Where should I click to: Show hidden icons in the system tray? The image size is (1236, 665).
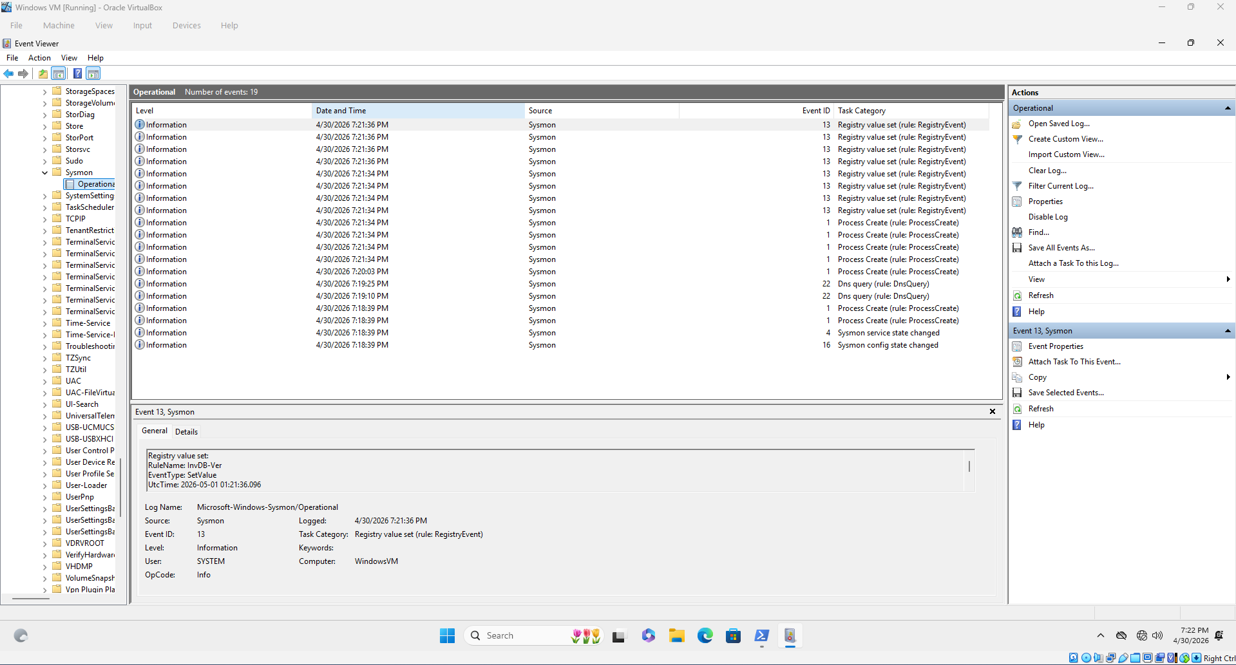pos(1101,636)
